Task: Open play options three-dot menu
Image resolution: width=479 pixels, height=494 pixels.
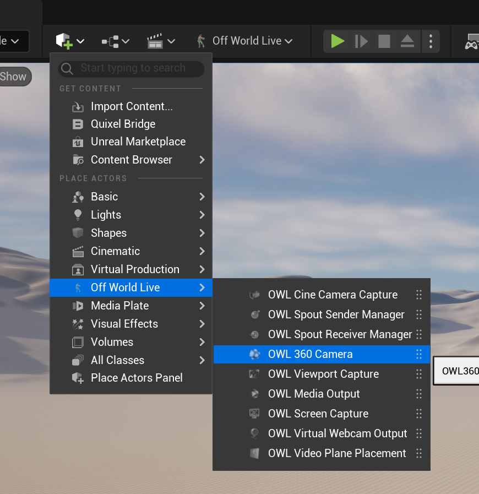Action: (x=431, y=41)
